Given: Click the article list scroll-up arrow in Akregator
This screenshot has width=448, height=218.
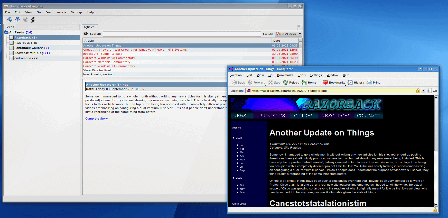Looking at the screenshot, I should [x=300, y=40].
